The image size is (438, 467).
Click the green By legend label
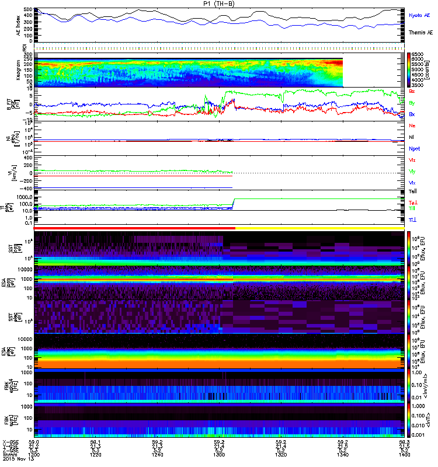tap(412, 103)
